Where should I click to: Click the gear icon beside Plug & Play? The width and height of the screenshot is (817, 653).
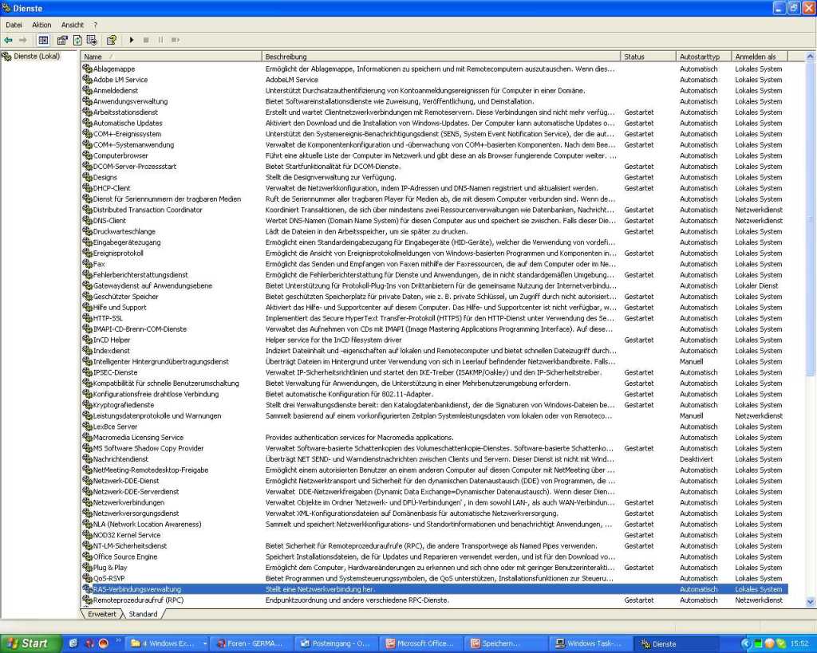[x=87, y=567]
